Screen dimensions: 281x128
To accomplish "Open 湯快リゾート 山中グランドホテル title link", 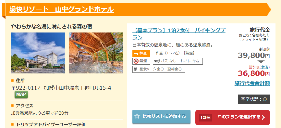I will tap(61, 9).
